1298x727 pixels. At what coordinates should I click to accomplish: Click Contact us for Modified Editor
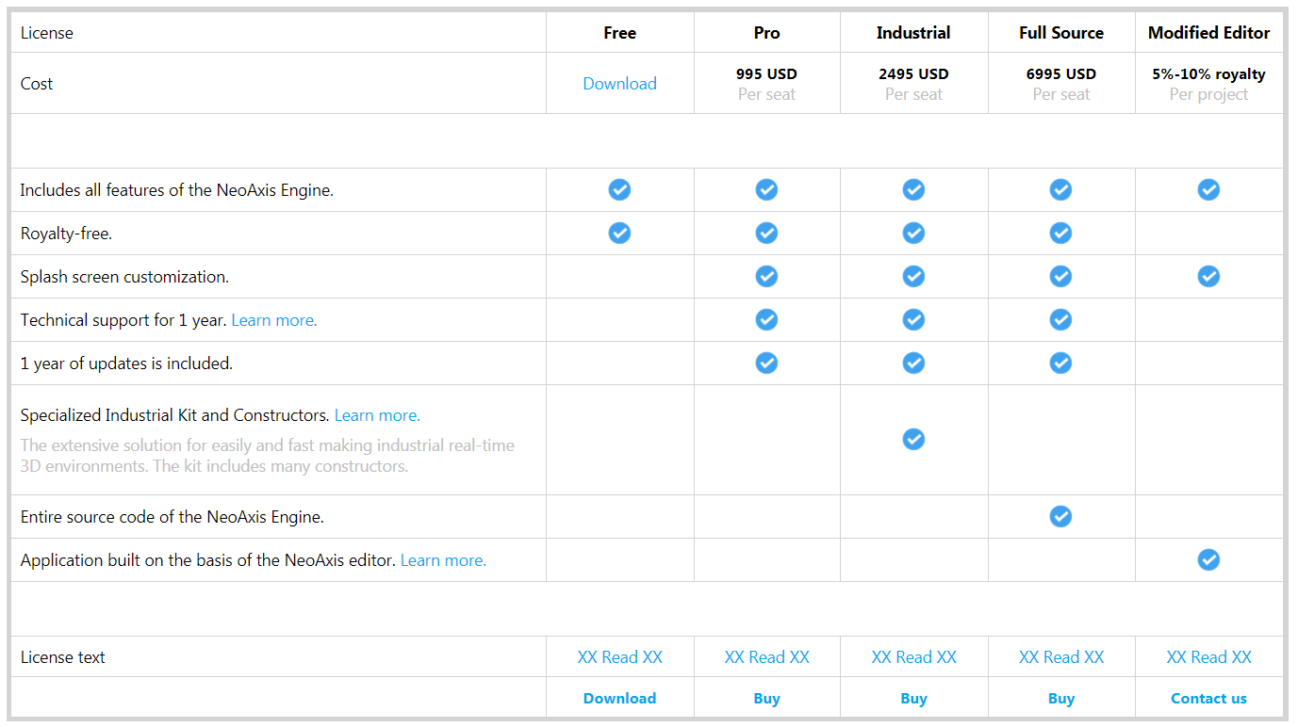(1208, 699)
